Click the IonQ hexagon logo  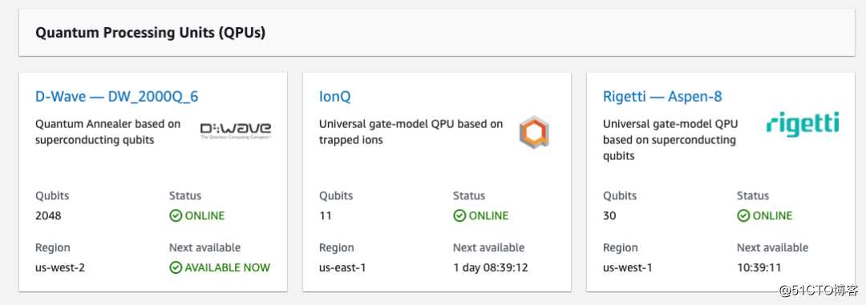pos(534,133)
